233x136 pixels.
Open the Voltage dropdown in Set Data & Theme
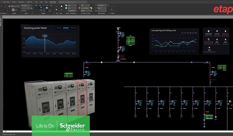[x=85, y=11]
